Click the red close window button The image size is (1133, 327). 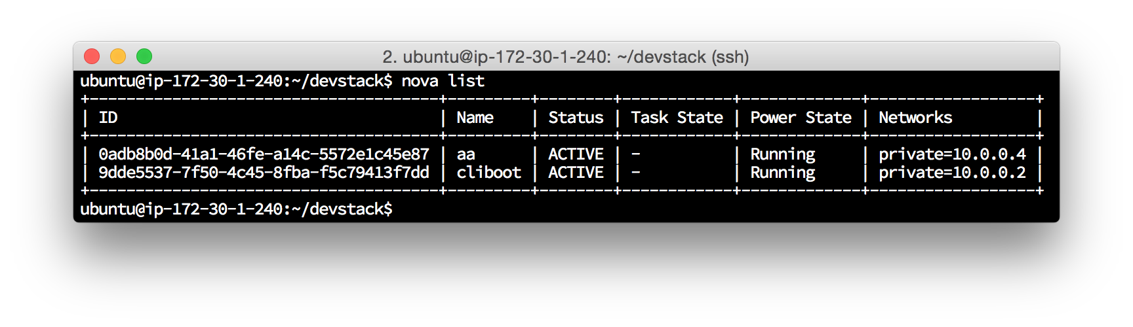click(92, 57)
